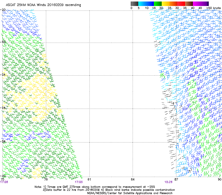Click the '78' longitude axis label
The height and width of the screenshot is (195, 222).
46,179
